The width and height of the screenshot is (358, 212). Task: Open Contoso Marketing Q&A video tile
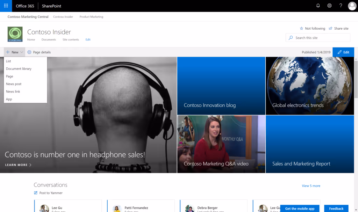221,144
